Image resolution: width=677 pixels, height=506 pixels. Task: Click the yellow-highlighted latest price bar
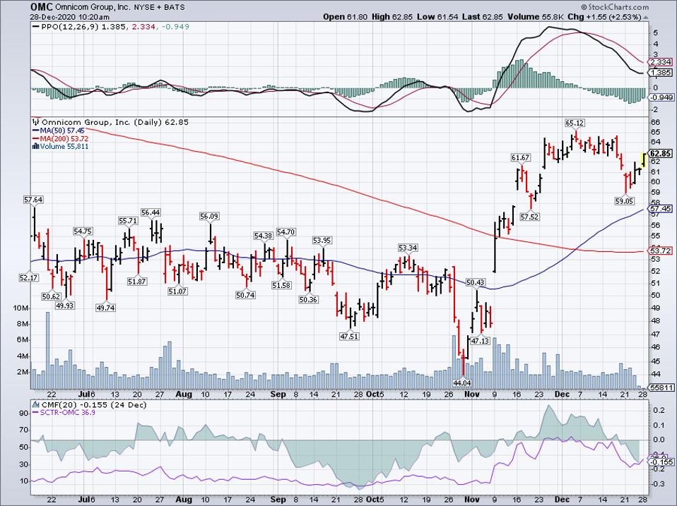point(644,160)
